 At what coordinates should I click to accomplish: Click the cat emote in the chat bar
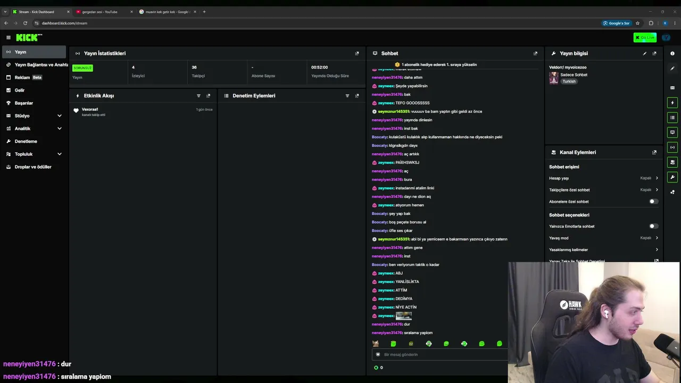click(376, 344)
